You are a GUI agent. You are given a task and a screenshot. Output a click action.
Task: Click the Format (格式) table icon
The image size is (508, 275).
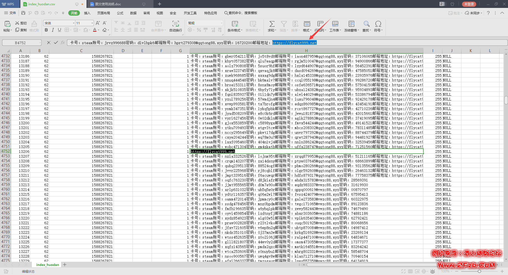coord(307,24)
